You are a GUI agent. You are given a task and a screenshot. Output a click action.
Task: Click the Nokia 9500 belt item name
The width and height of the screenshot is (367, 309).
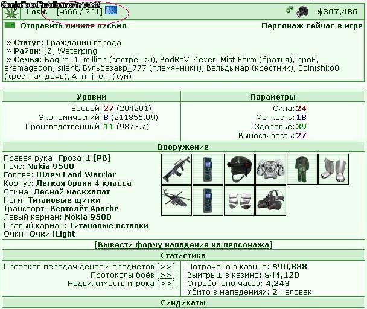pyautogui.click(x=51, y=167)
